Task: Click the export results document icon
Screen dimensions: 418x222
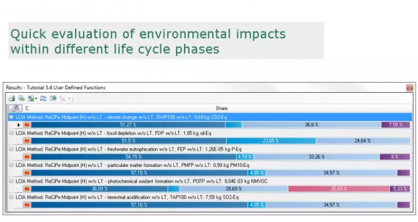Action: click(21, 98)
